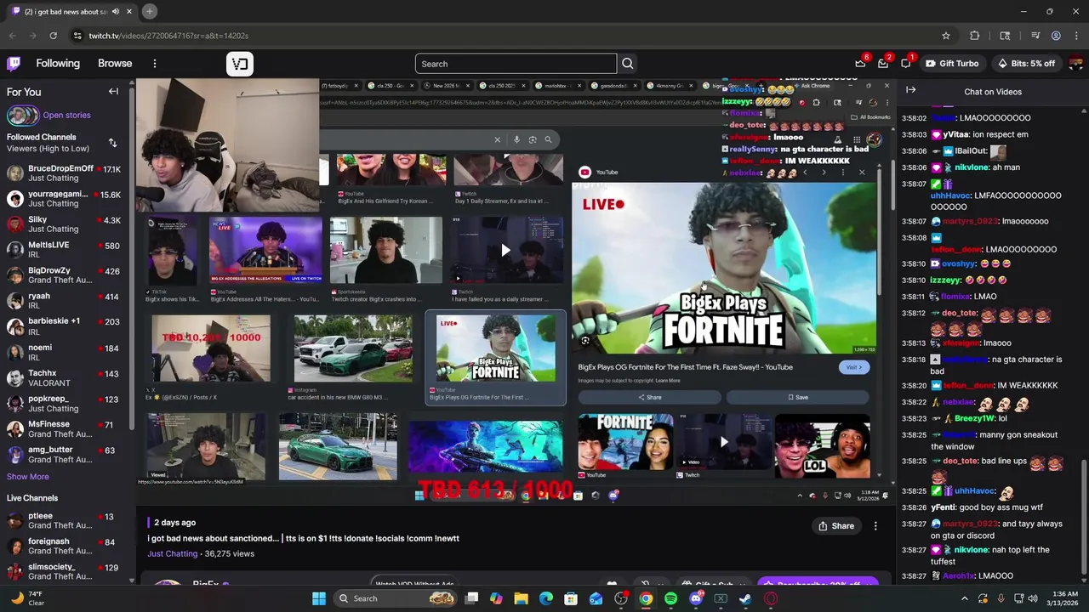
Task: Open the Following page
Action: pos(58,64)
